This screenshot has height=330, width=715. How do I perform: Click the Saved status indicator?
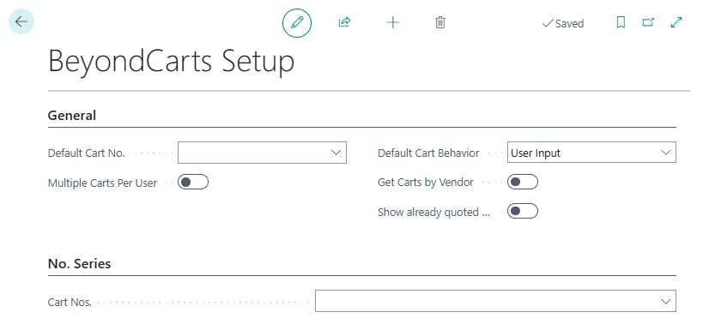click(x=563, y=23)
